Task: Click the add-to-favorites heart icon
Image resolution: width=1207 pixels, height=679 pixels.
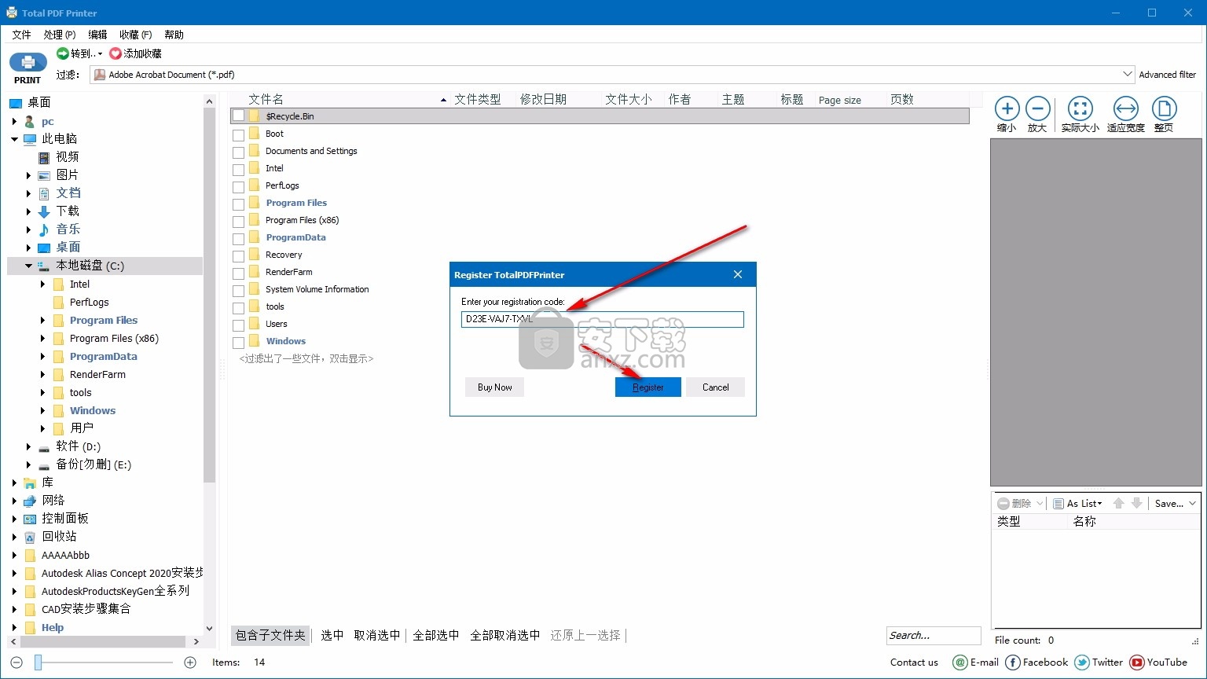Action: pyautogui.click(x=116, y=53)
